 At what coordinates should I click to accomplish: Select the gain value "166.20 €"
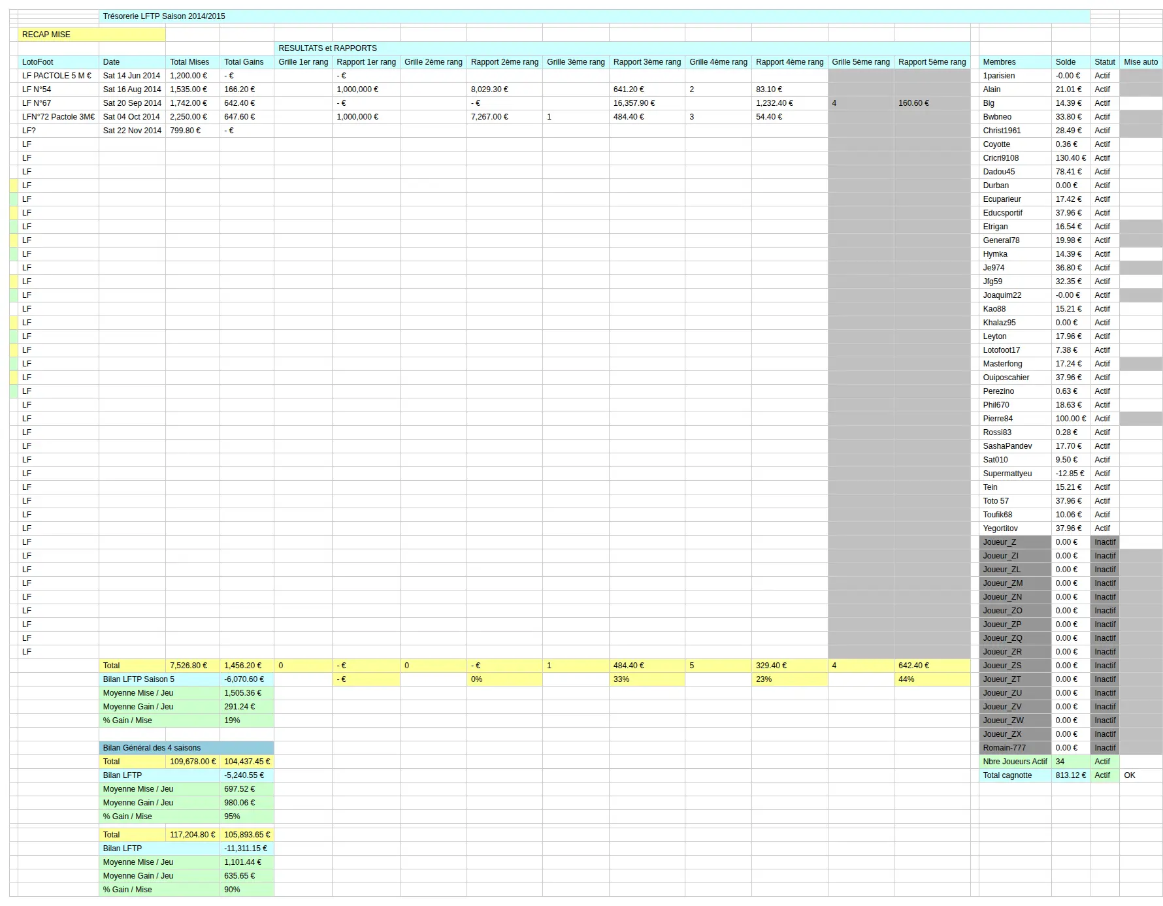pos(247,89)
